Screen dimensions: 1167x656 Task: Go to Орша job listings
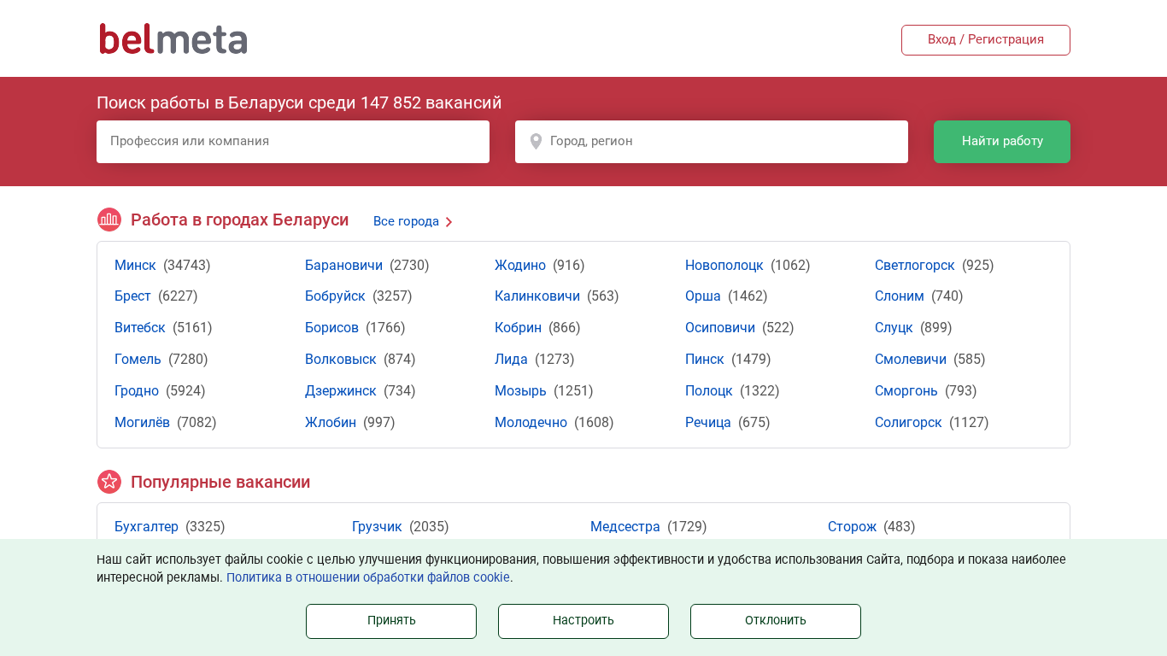(x=703, y=296)
